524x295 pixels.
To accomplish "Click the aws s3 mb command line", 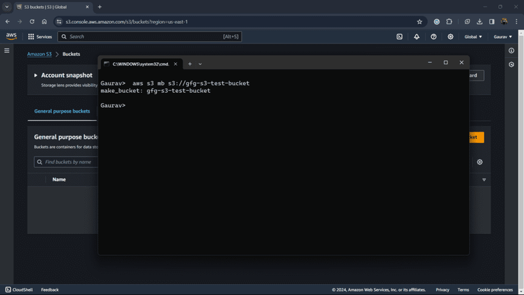I will coord(175,83).
